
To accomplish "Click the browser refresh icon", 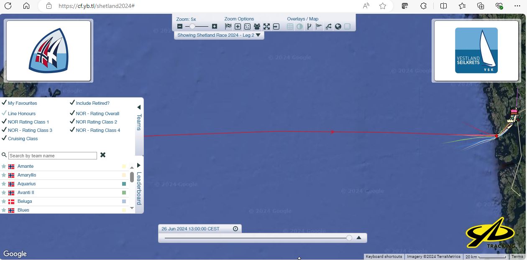I will click(x=8, y=6).
